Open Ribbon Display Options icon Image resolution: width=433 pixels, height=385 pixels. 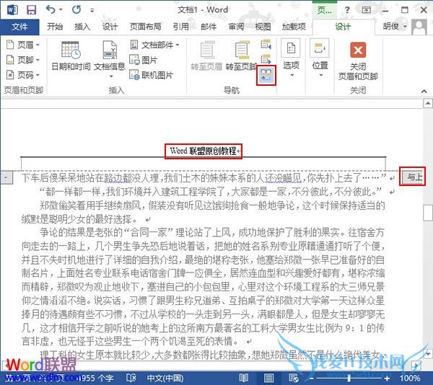coord(367,10)
